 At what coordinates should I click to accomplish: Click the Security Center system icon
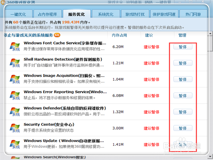(15, 128)
